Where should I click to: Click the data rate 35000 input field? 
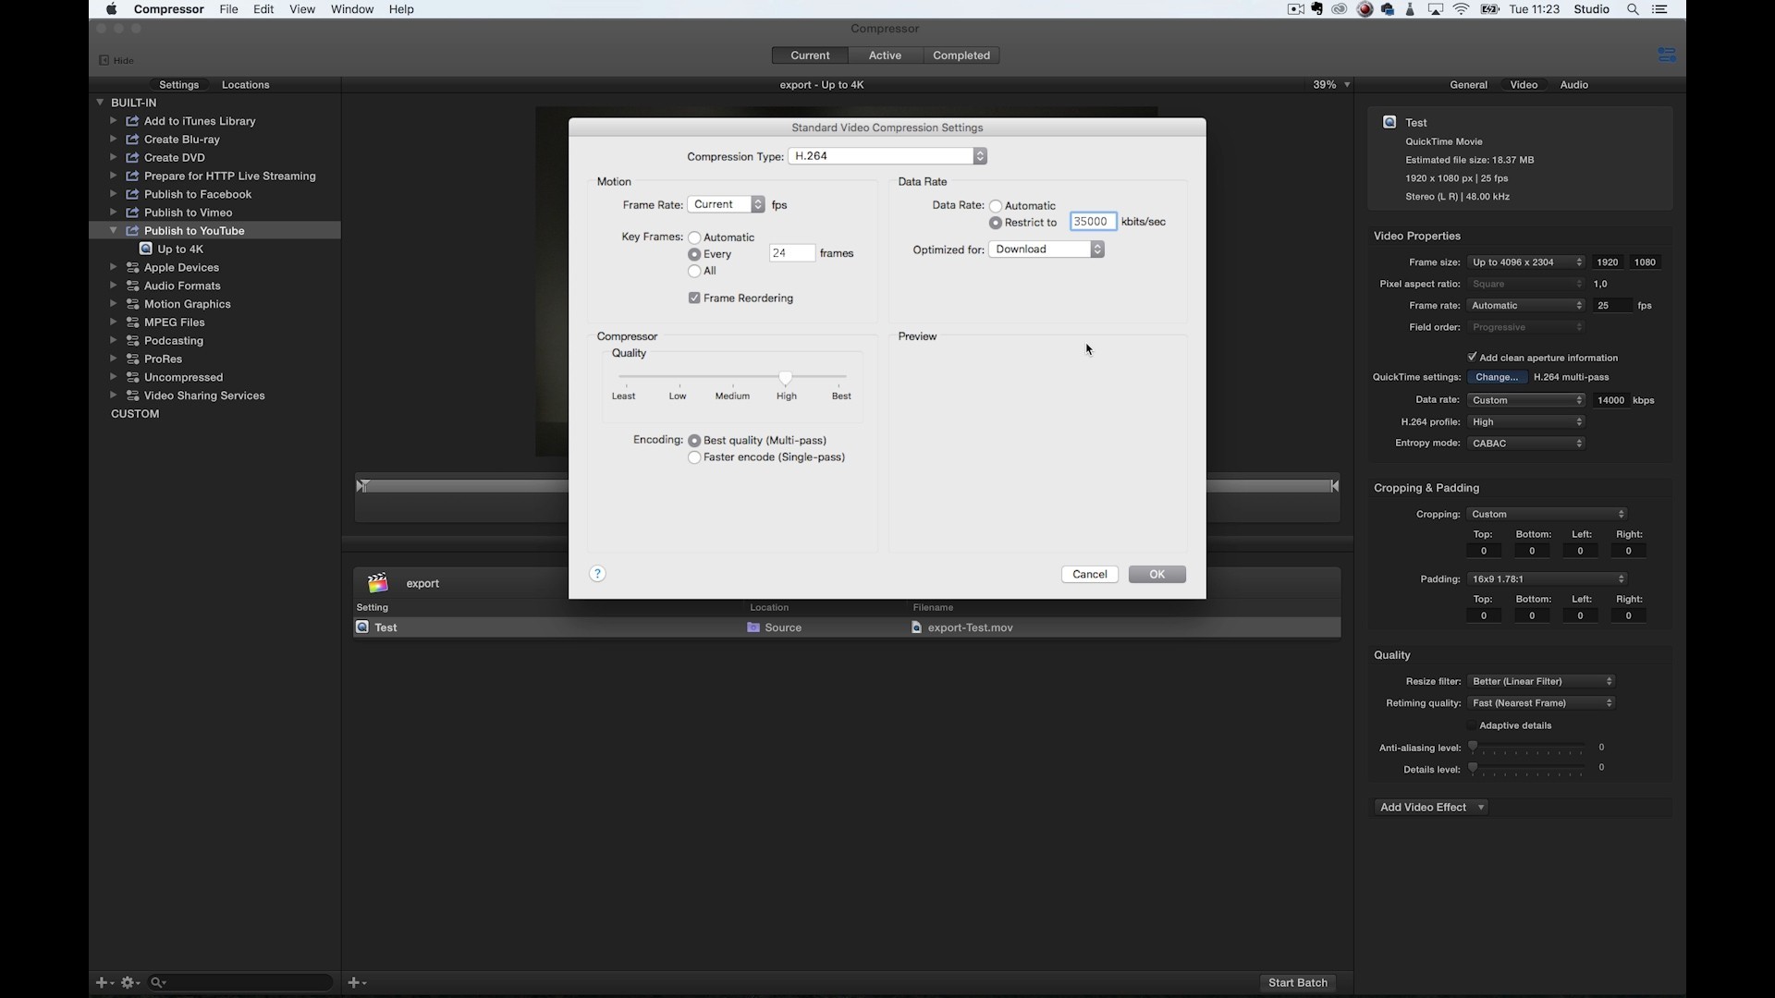point(1093,222)
